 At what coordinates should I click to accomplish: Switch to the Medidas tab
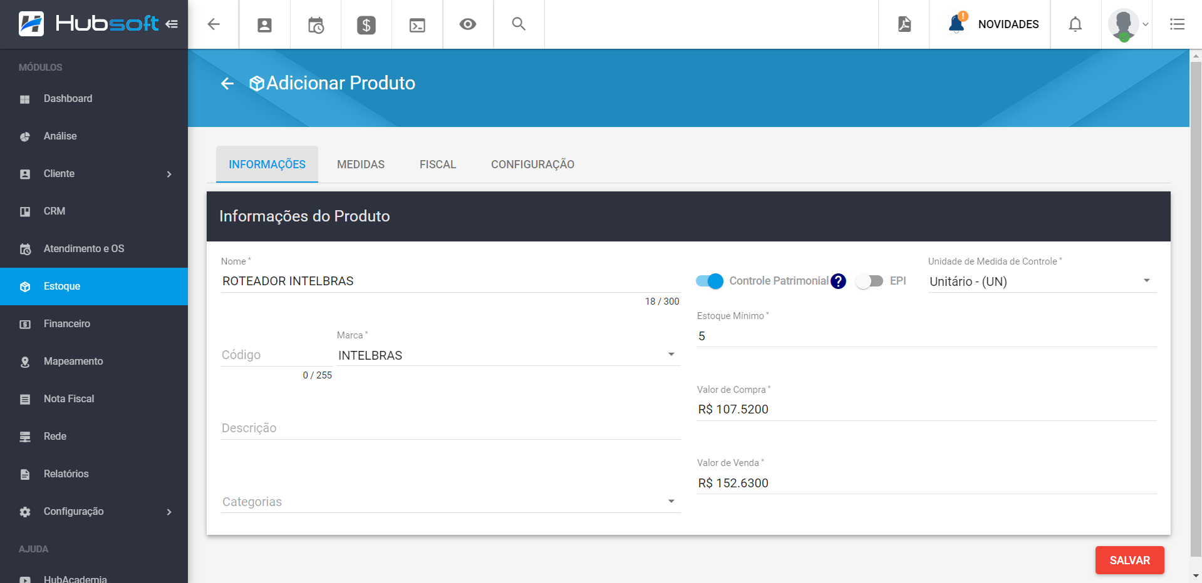(x=361, y=165)
